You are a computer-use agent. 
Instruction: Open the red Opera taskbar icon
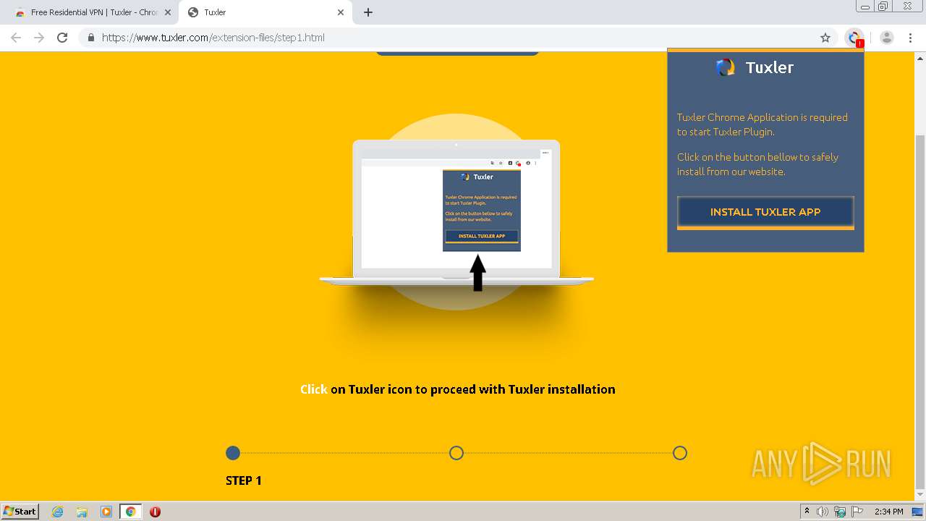(155, 512)
